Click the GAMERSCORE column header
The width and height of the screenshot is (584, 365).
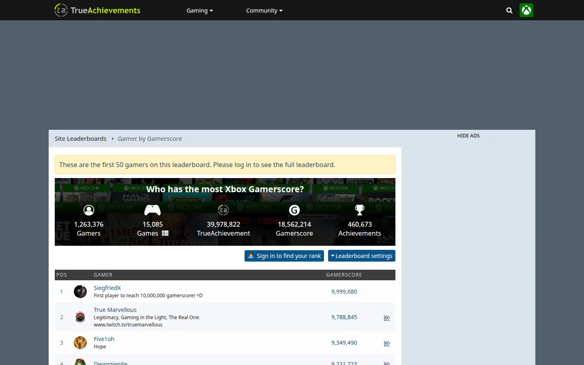click(344, 275)
